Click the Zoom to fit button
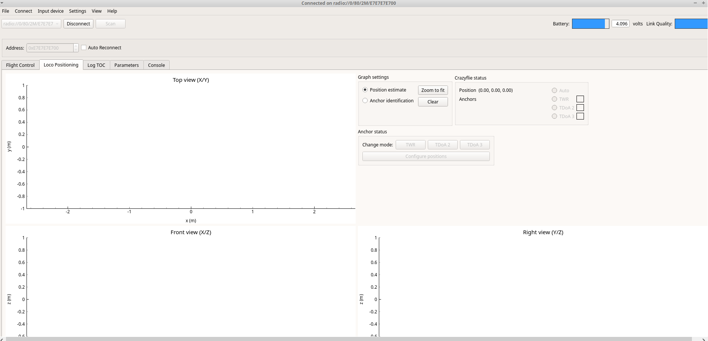708x341 pixels. pyautogui.click(x=433, y=90)
